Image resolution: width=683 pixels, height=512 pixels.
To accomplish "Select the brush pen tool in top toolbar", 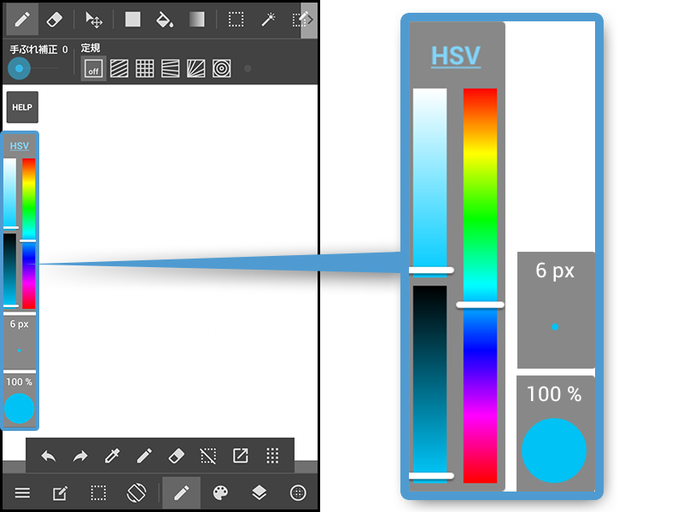I will [x=22, y=20].
